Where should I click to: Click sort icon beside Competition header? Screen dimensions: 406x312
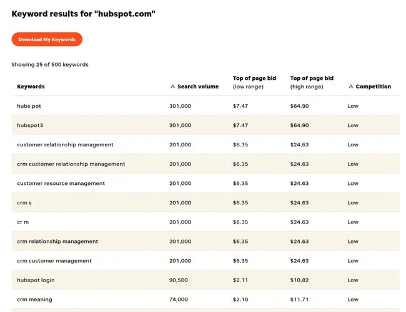350,87
